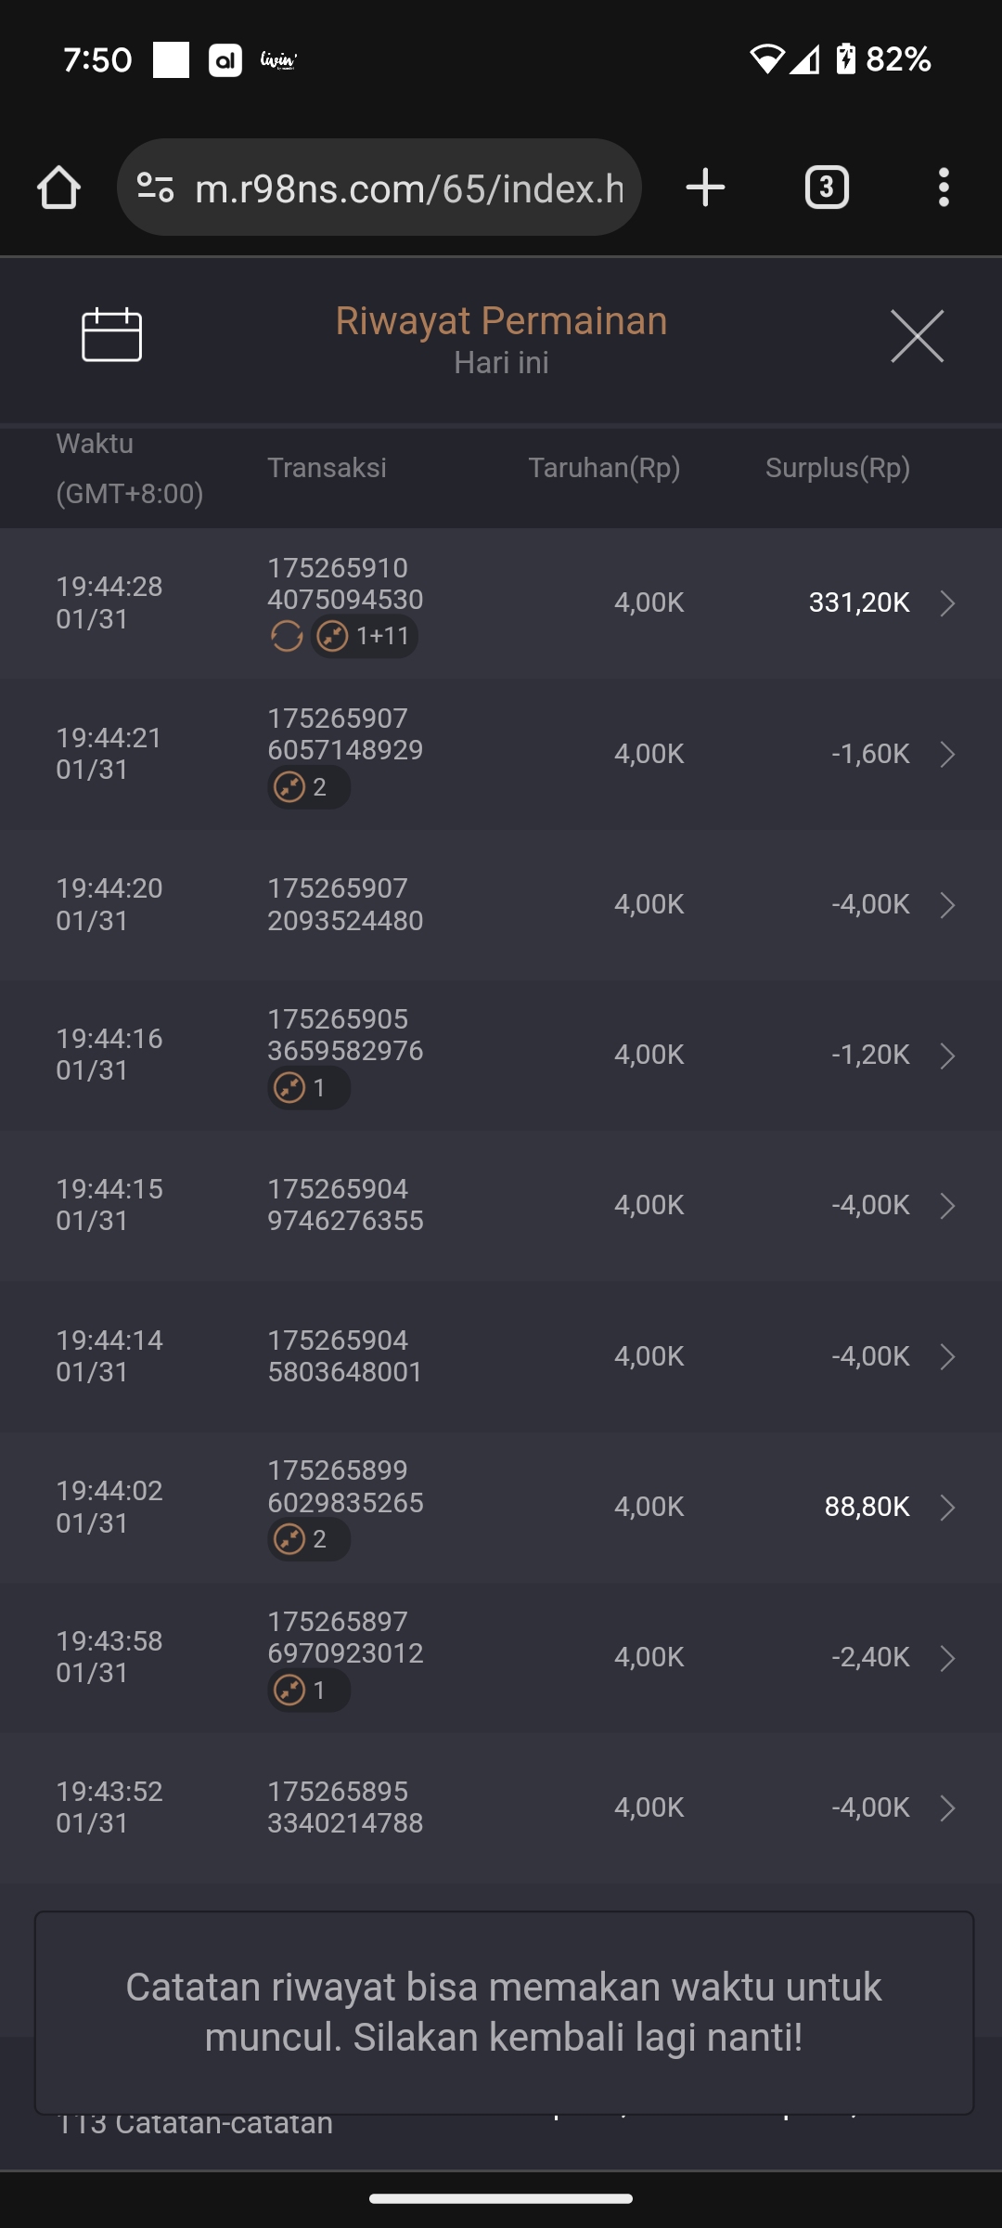
Task: Tap the site settings icon in address bar
Action: 155,188
